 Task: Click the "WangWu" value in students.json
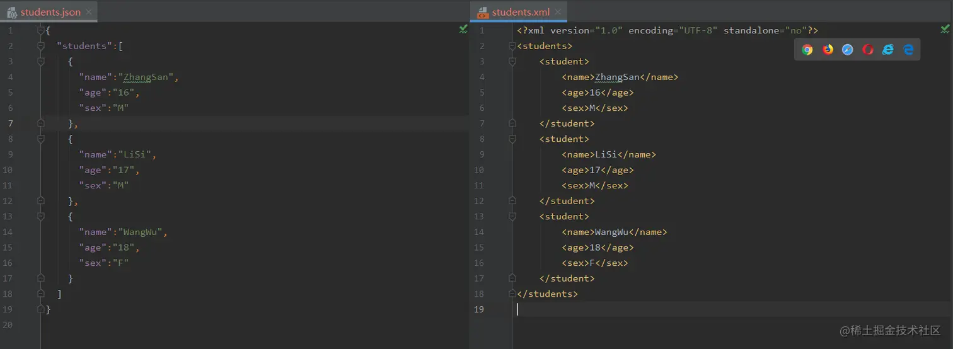click(x=140, y=232)
